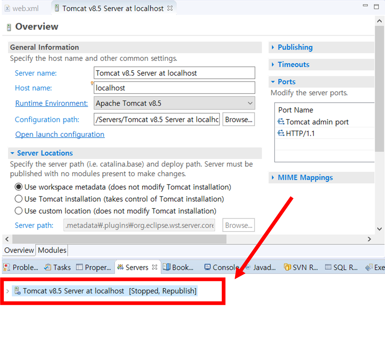Open the SQL Results view tab
Image resolution: width=385 pixels, height=337 pixels.
point(341,267)
